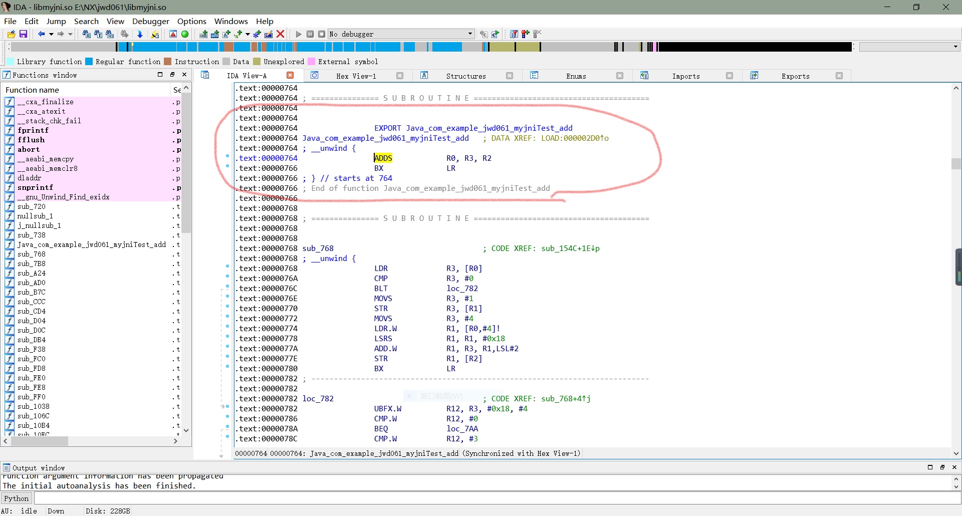The width and height of the screenshot is (962, 516).
Task: Click the red X delete icon in toolbar
Action: pyautogui.click(x=281, y=34)
